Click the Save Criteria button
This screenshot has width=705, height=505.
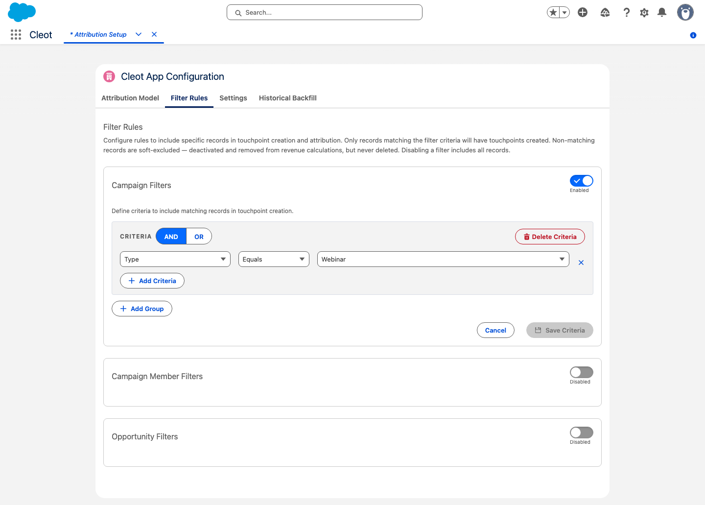tap(560, 330)
